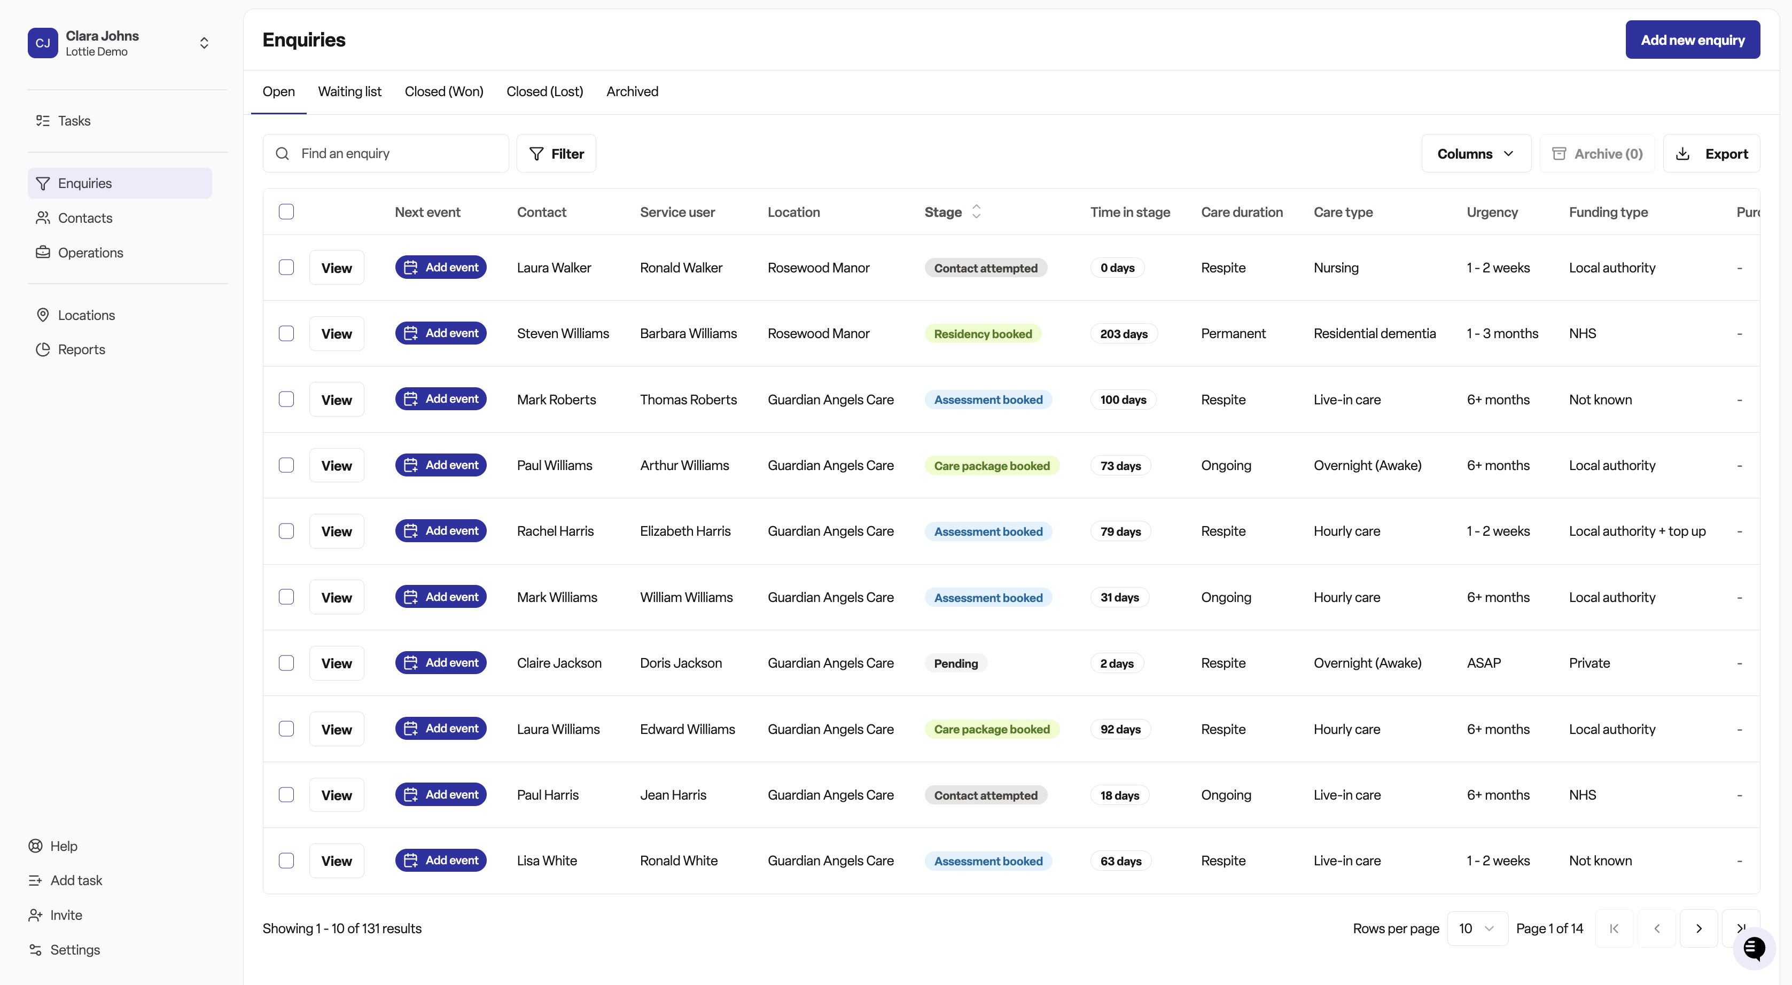
Task: Click the Pending stage badge
Action: 956,663
